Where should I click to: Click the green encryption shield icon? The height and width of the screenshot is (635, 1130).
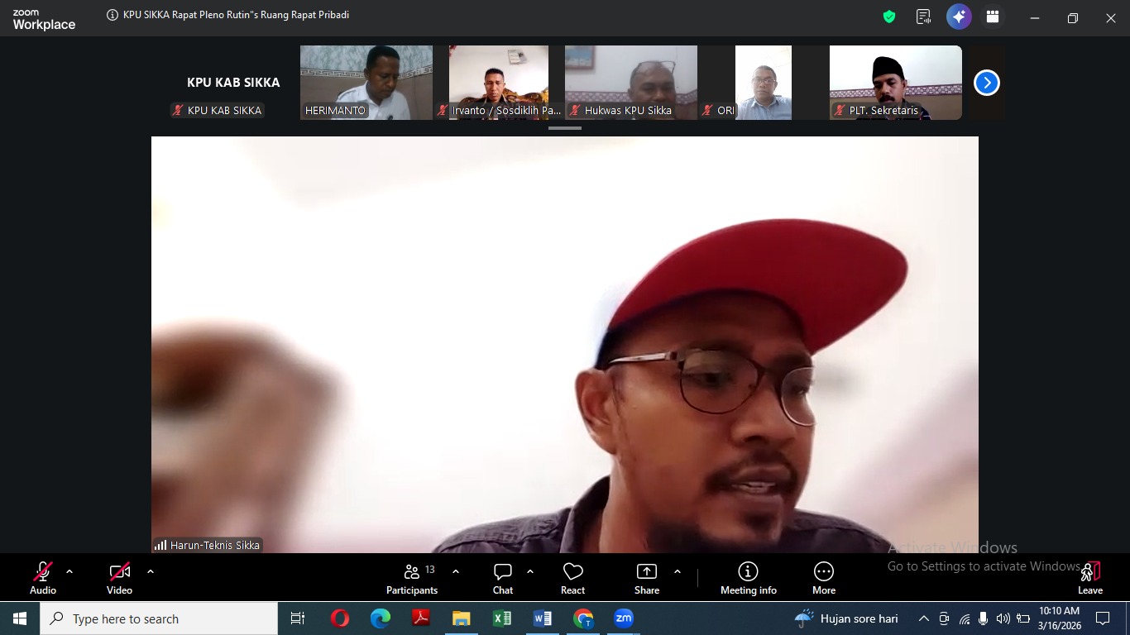[889, 17]
